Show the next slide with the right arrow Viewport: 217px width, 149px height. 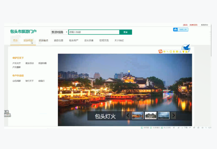coord(173,115)
